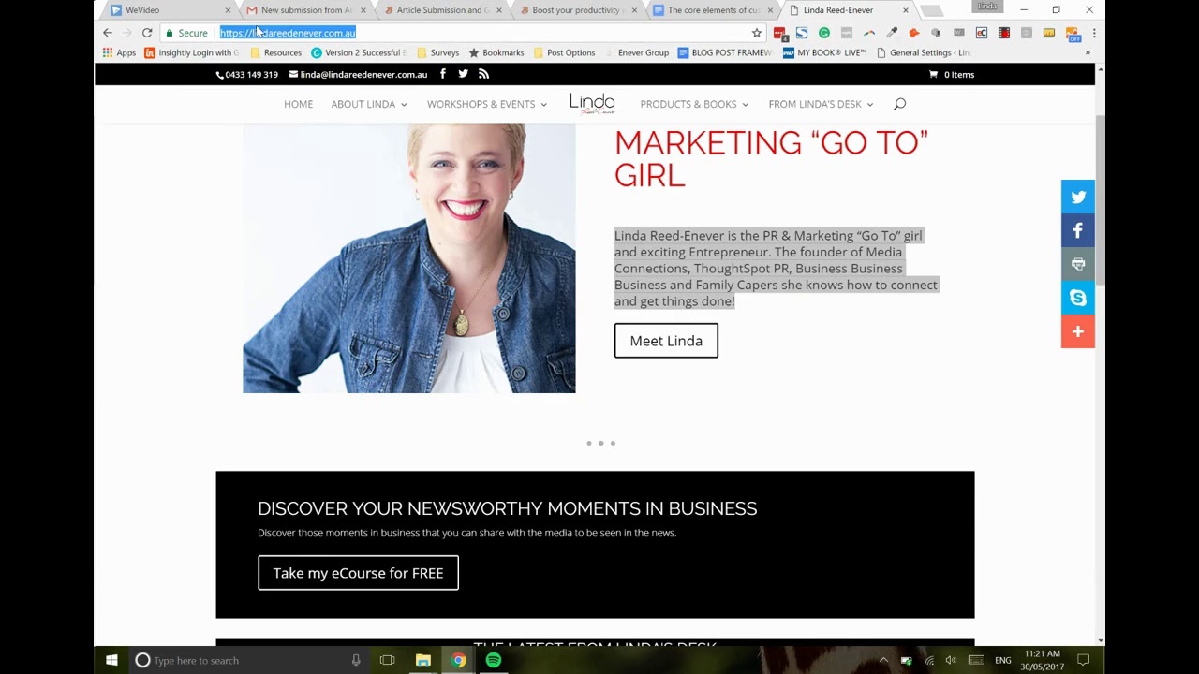Select third slider pagination dot
This screenshot has height=674, width=1199.
pyautogui.click(x=613, y=443)
